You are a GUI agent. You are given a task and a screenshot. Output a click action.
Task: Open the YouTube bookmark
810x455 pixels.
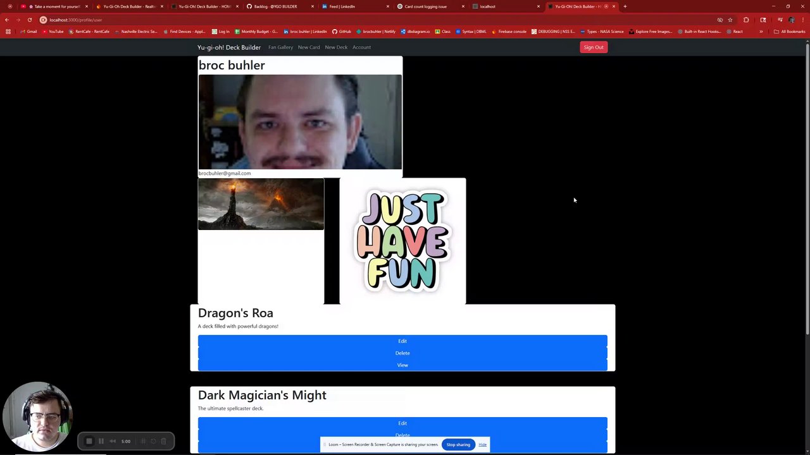pyautogui.click(x=53, y=32)
